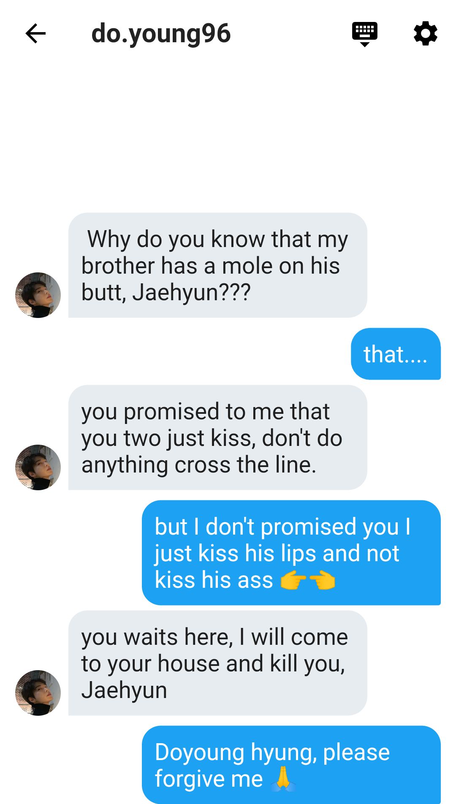Select the 'Doyoung hyung, please forgive me' bubble

click(x=291, y=765)
